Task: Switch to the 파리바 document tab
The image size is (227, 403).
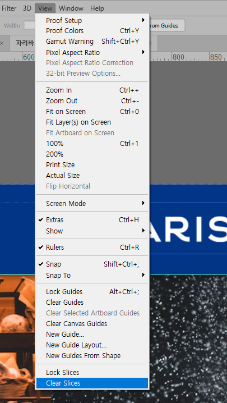Action: tap(22, 43)
